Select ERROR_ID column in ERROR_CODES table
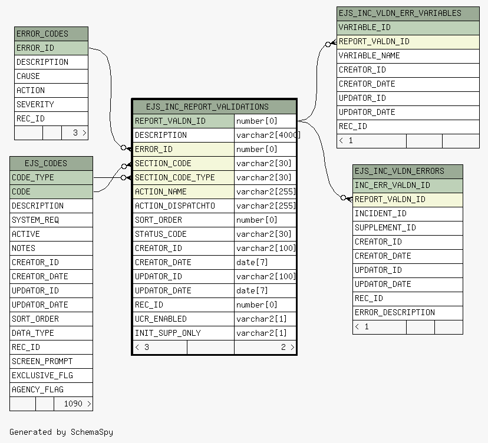Image resolution: width=488 pixels, height=443 pixels. (51, 48)
